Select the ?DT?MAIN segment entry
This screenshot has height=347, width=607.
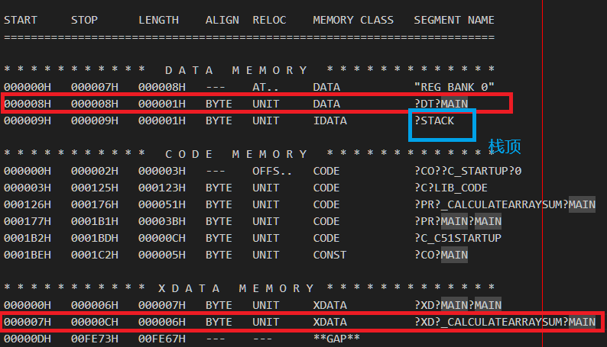[x=440, y=104]
